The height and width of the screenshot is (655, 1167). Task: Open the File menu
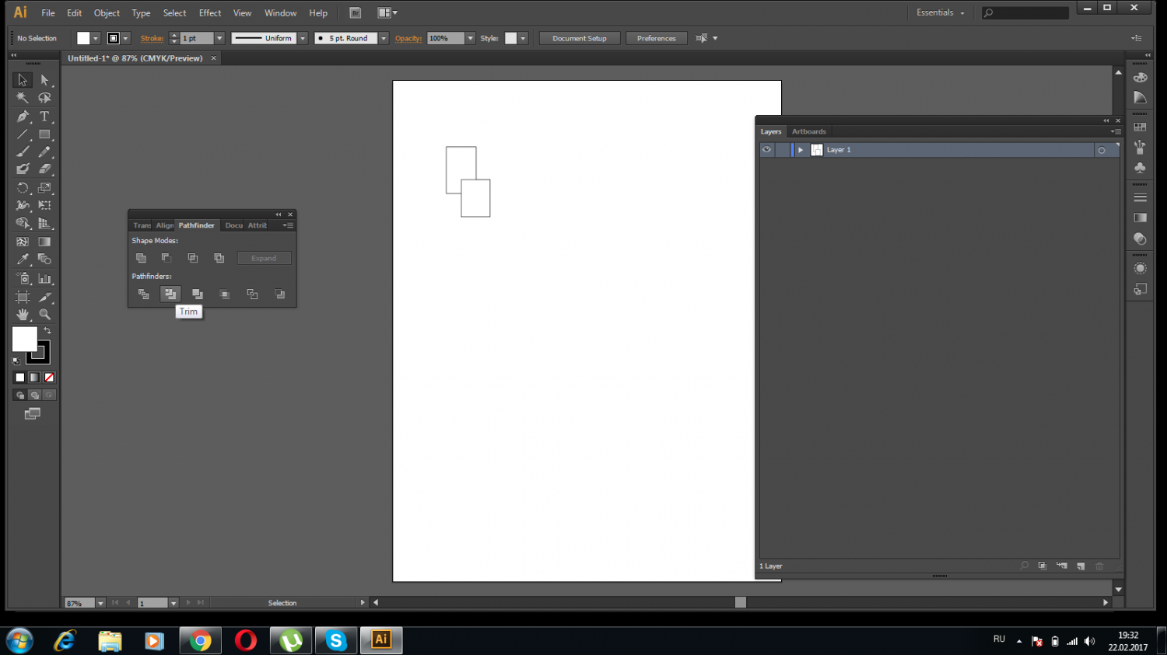coord(48,13)
